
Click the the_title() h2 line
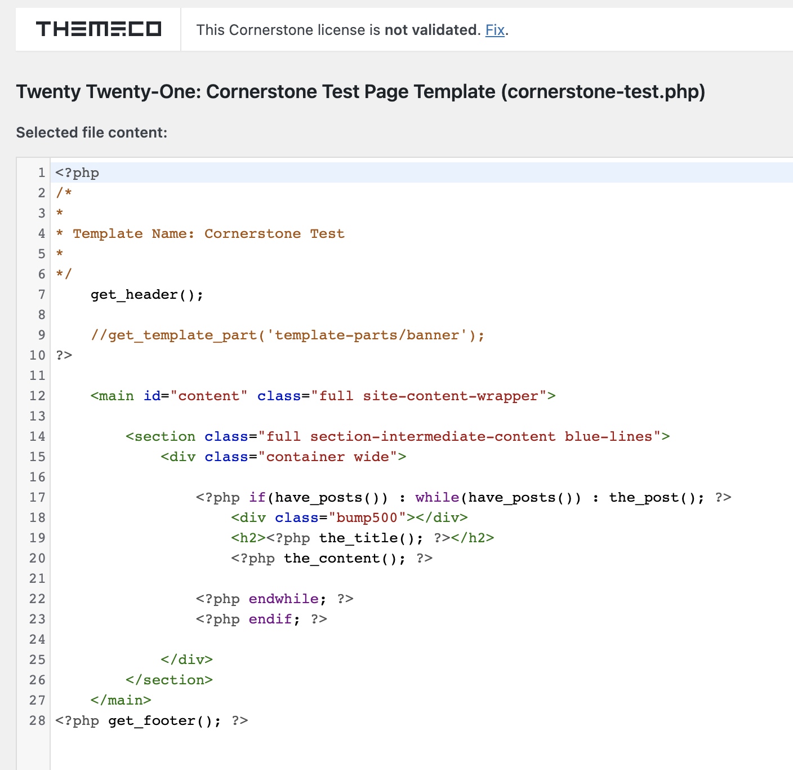click(362, 538)
